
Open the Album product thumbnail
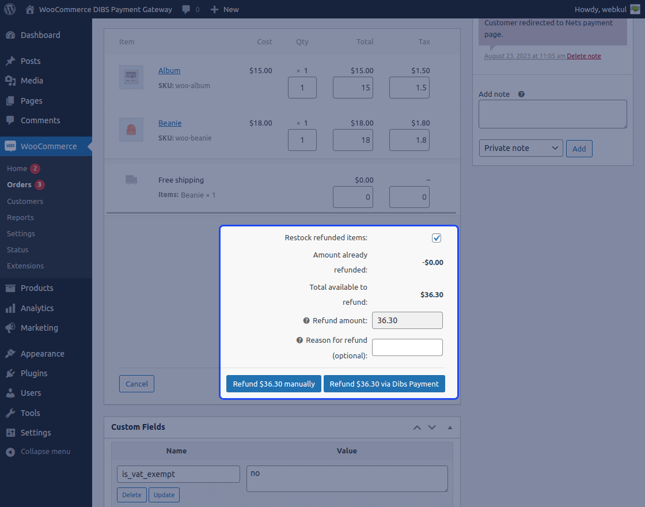click(x=131, y=77)
